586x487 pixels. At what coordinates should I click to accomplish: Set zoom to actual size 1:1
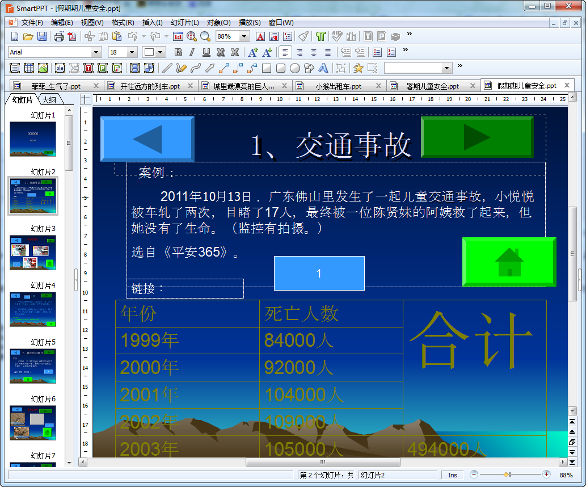[178, 36]
